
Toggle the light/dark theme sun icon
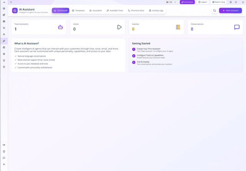231,2
